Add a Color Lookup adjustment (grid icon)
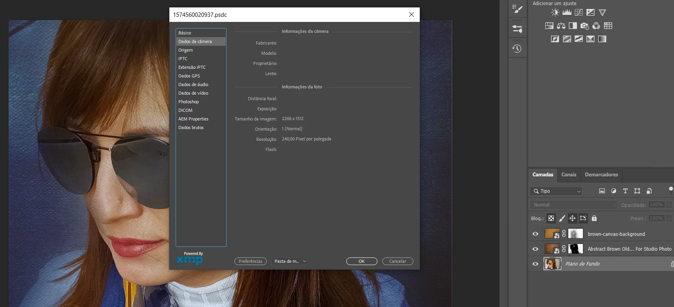The image size is (674, 307). (608, 26)
